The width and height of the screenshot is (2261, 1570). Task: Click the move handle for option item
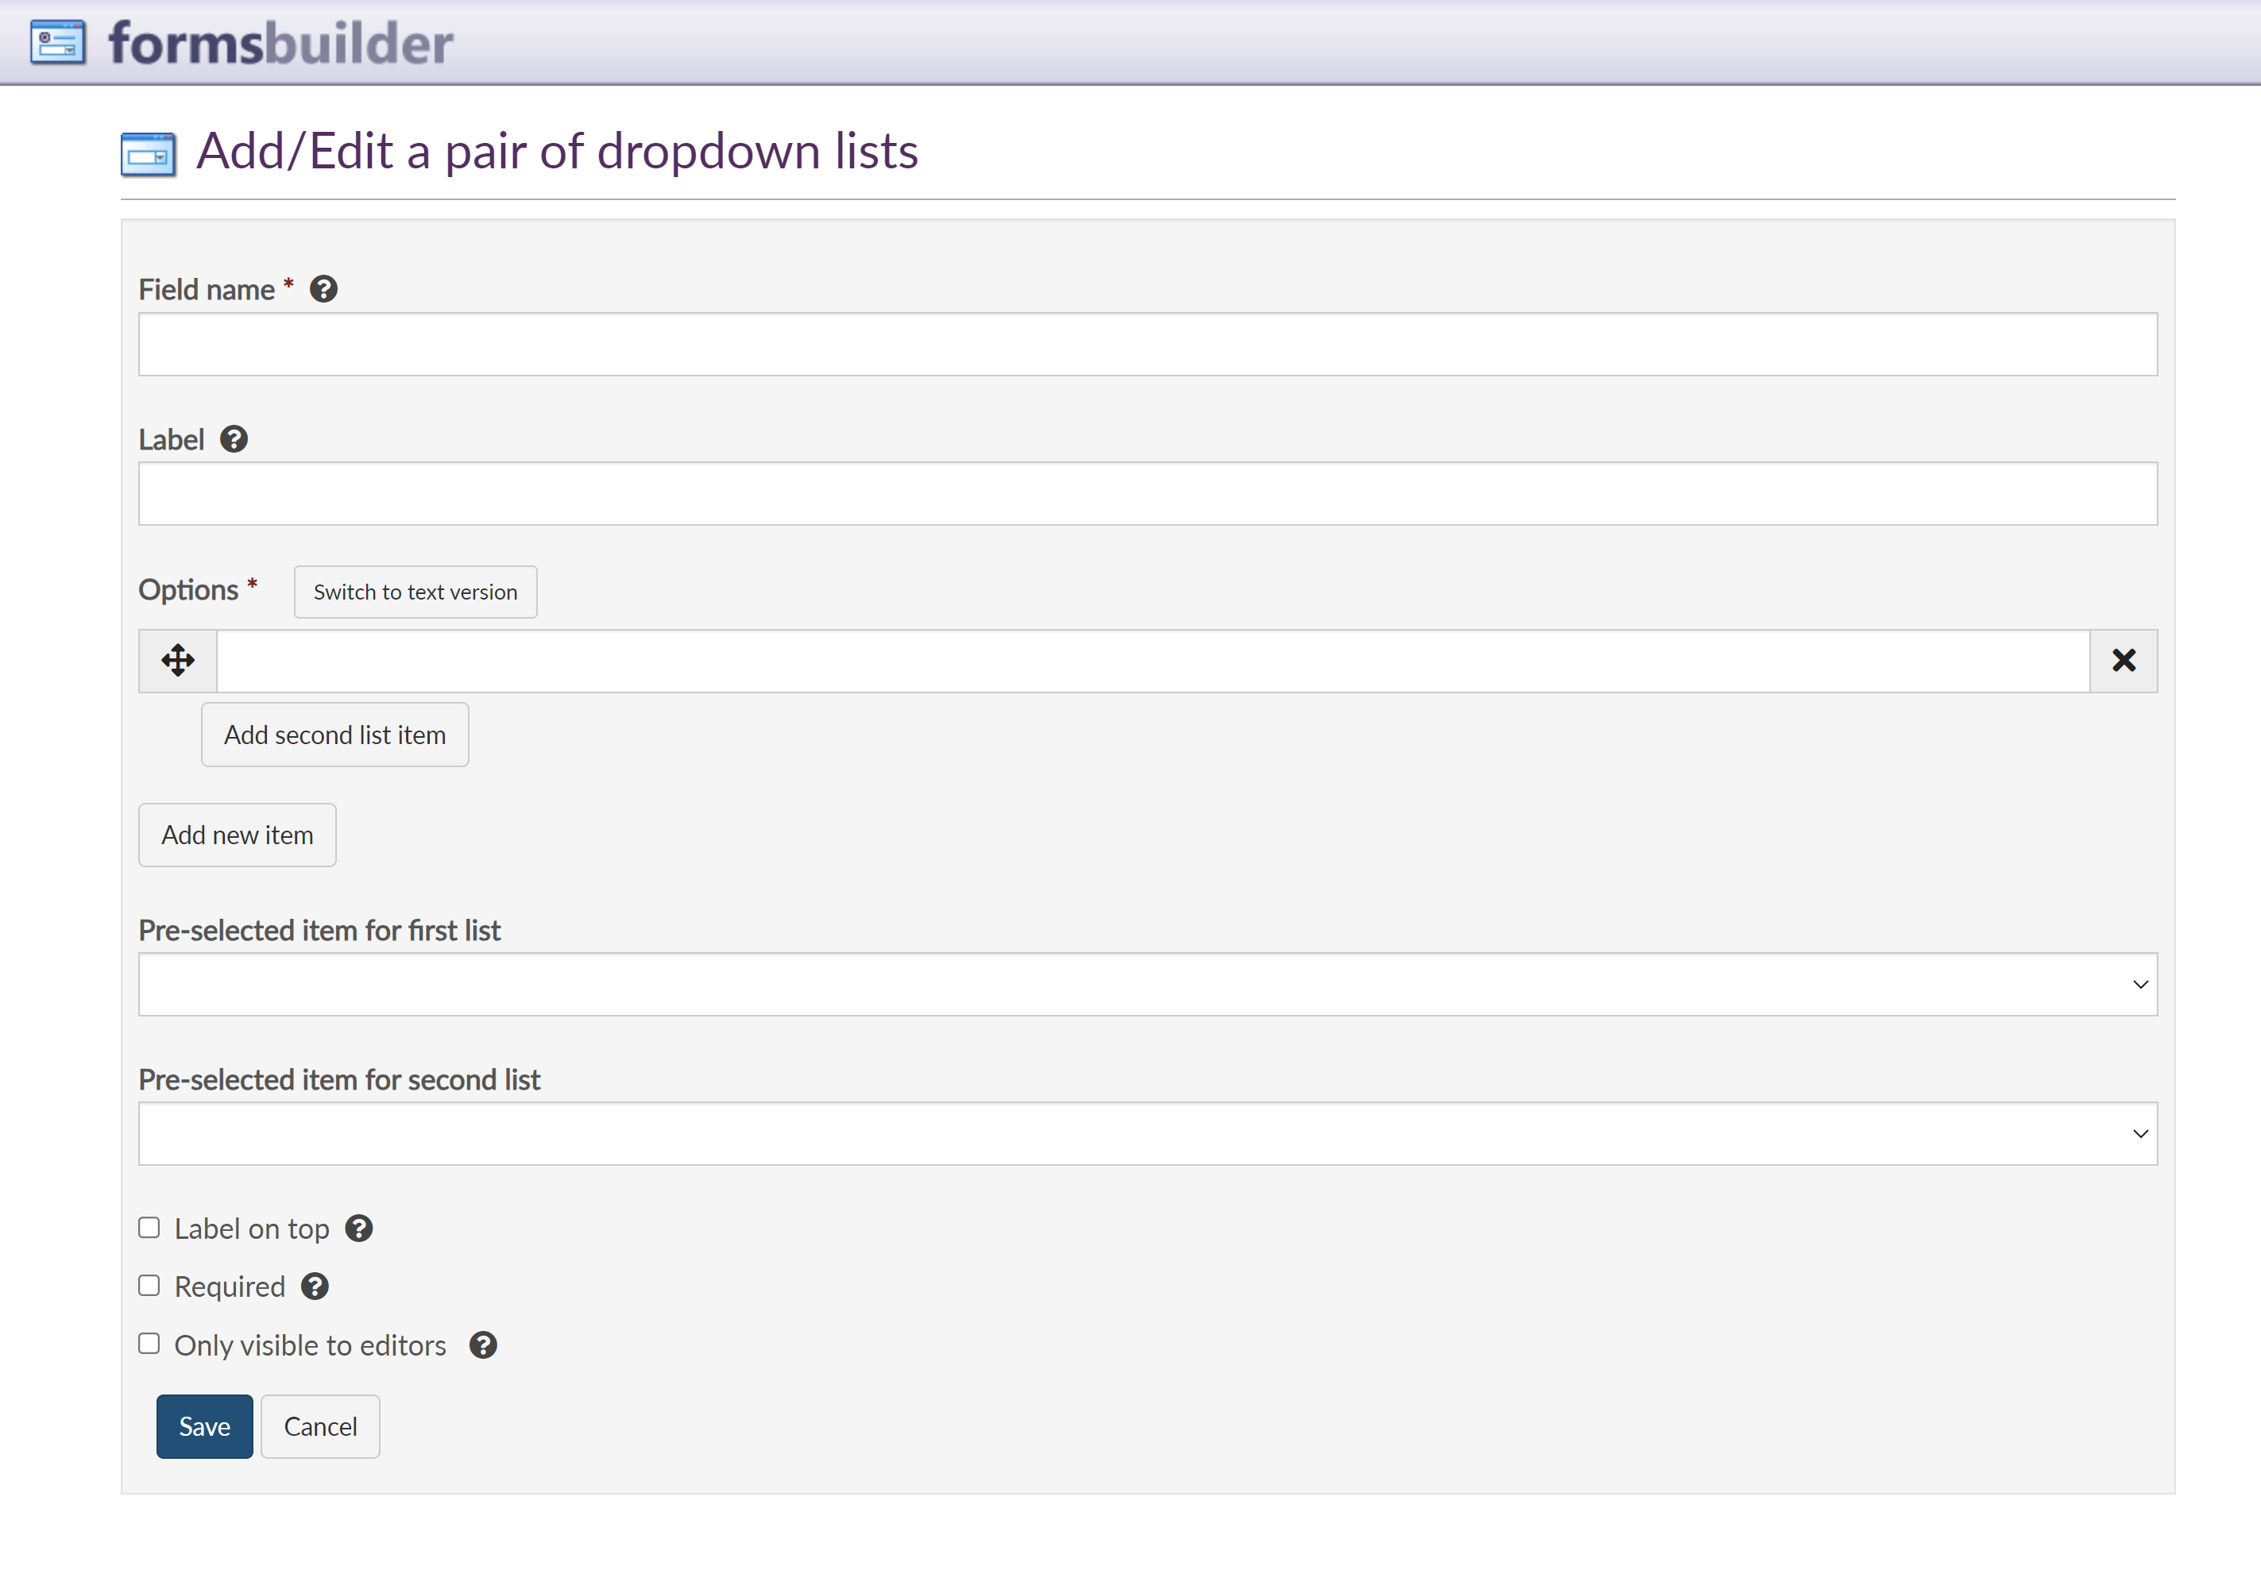[x=178, y=660]
